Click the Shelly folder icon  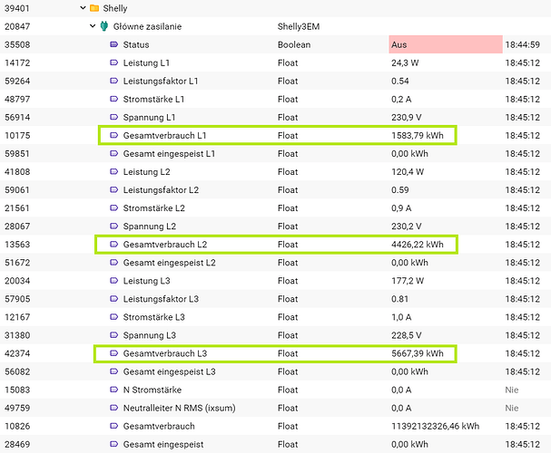[x=94, y=8]
